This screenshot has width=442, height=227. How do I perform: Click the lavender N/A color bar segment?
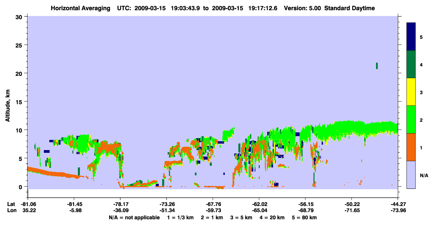point(411,175)
